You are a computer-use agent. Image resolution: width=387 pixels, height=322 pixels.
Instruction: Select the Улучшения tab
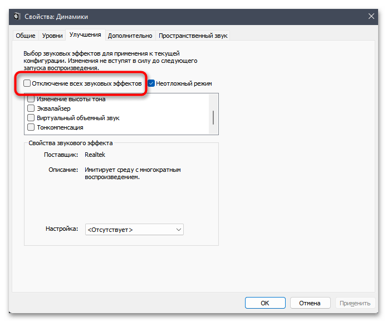85,35
